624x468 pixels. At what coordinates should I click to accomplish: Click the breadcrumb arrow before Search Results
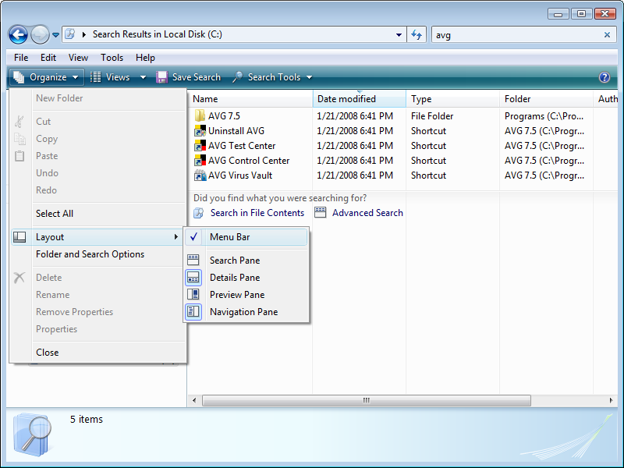pyautogui.click(x=84, y=34)
